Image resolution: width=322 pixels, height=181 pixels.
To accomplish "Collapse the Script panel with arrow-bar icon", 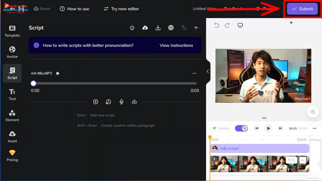I will pyautogui.click(x=197, y=28).
